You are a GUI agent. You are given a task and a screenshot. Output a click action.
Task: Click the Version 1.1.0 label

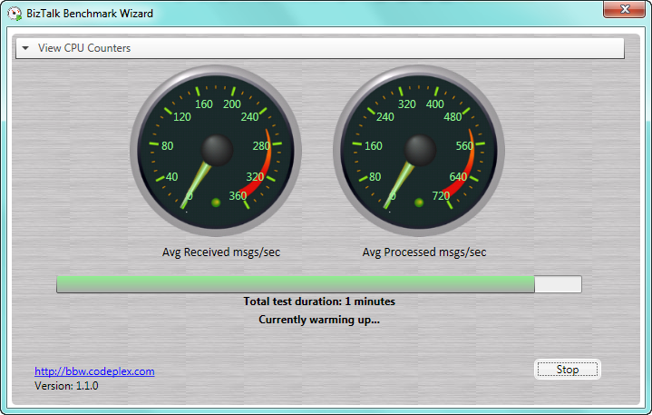pyautogui.click(x=66, y=386)
